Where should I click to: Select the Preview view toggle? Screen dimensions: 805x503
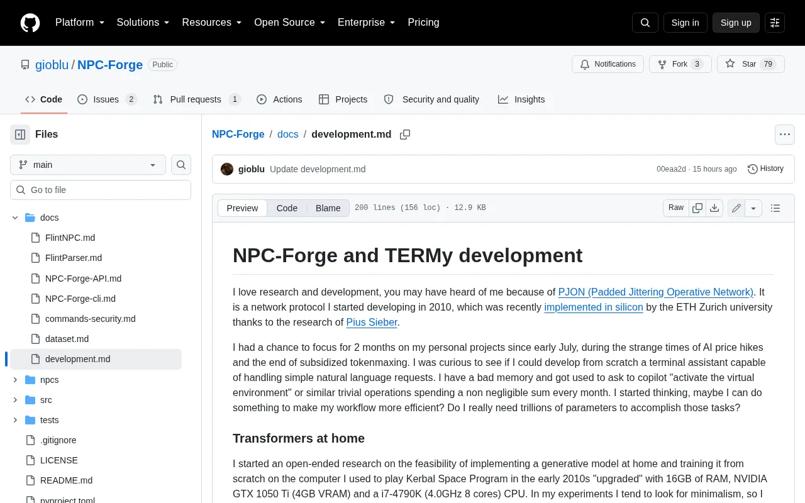(x=242, y=208)
